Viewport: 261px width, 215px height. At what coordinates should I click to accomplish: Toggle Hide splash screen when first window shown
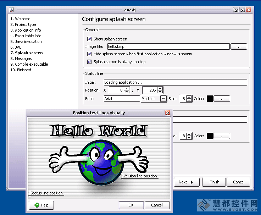(89, 54)
